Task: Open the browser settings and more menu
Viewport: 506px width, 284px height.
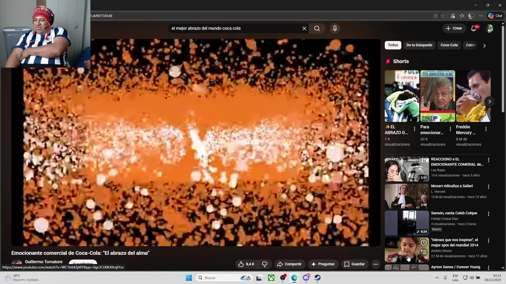Action: pos(481,16)
